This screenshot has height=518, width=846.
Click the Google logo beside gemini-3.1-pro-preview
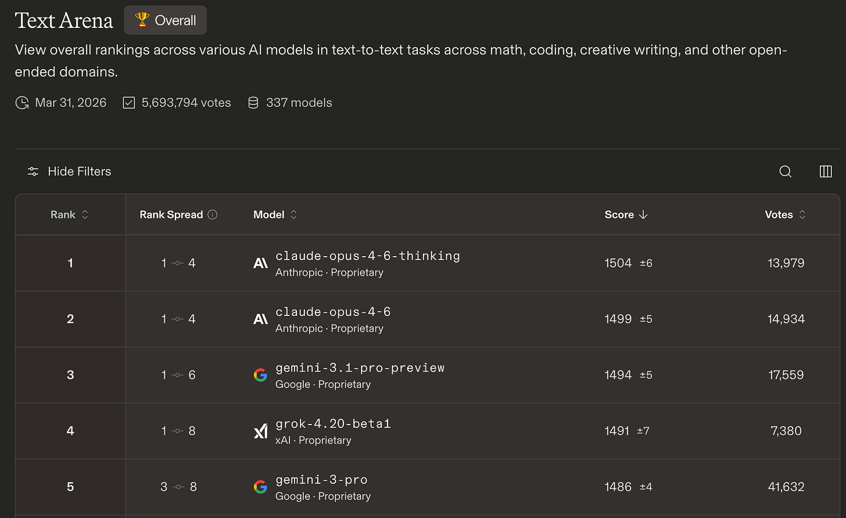point(261,375)
